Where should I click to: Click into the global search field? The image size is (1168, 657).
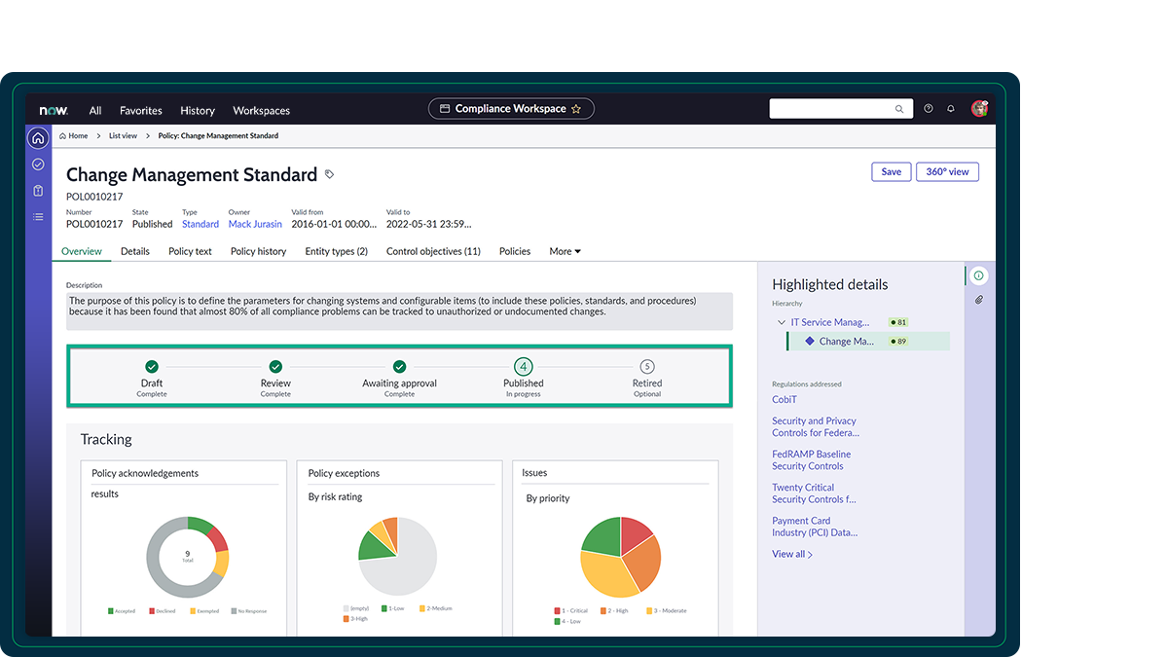point(832,109)
